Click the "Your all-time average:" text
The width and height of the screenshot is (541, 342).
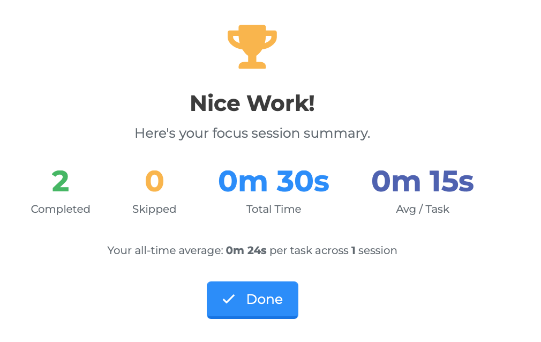click(x=165, y=250)
